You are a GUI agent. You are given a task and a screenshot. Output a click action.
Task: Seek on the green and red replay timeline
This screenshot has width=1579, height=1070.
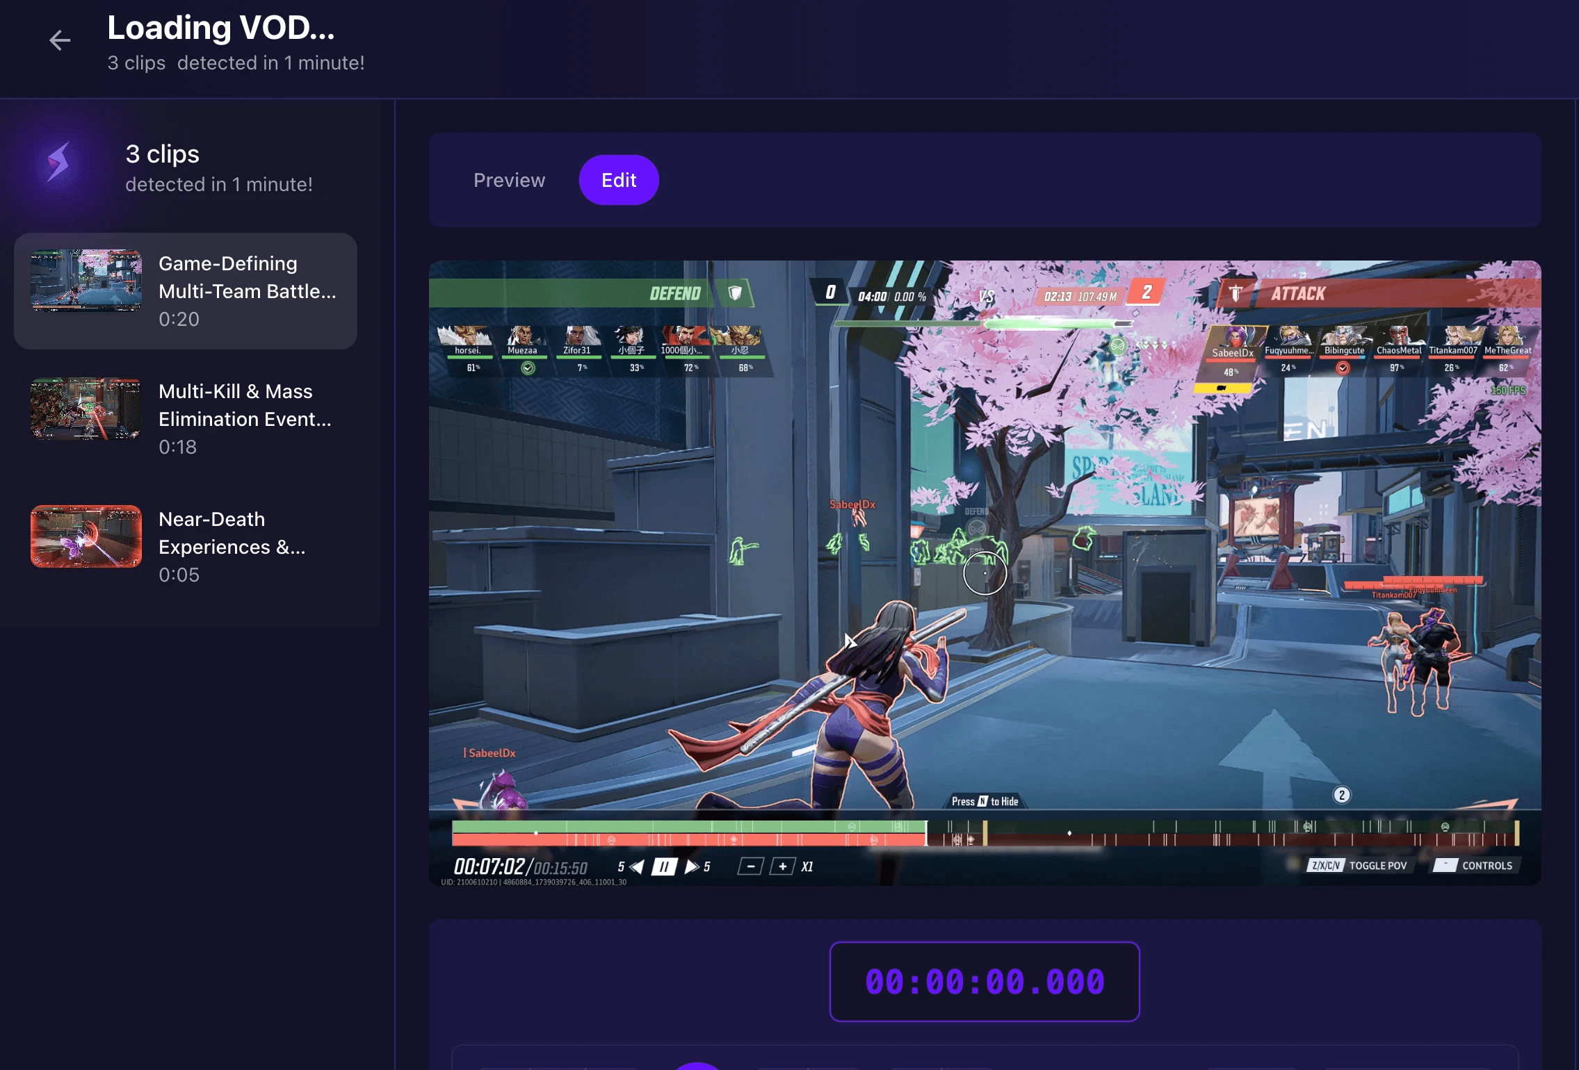point(985,833)
